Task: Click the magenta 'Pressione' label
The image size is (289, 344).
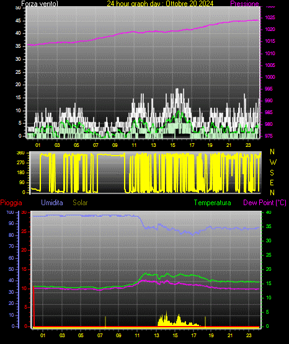Action: click(244, 4)
